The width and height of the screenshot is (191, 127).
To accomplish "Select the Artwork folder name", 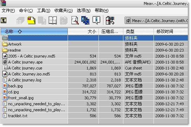I will (x=15, y=44).
